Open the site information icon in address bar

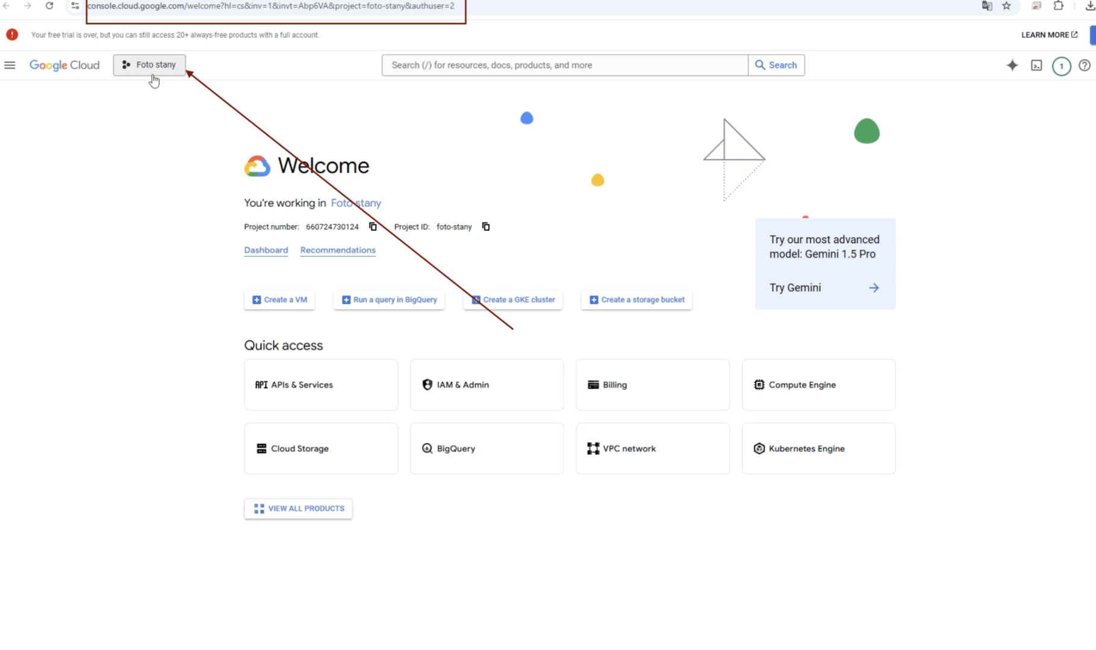point(75,6)
